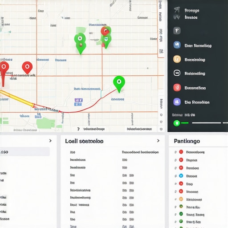Click the green slider handle in dark sidebar
The height and width of the screenshot is (228, 228).
coord(177,123)
